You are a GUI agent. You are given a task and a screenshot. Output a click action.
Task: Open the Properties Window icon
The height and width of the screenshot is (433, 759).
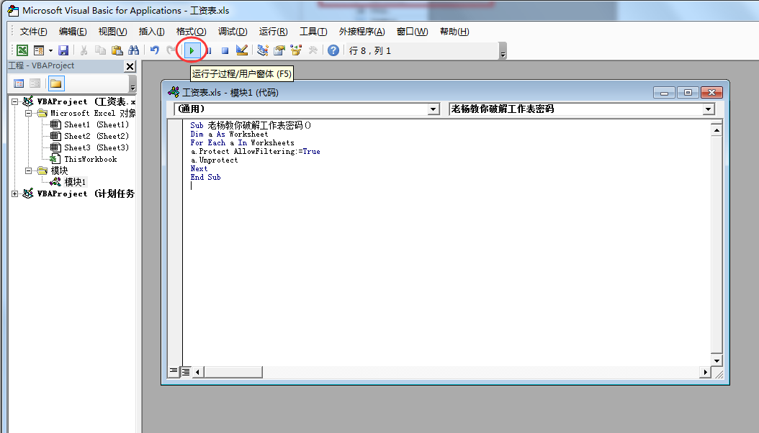point(279,50)
